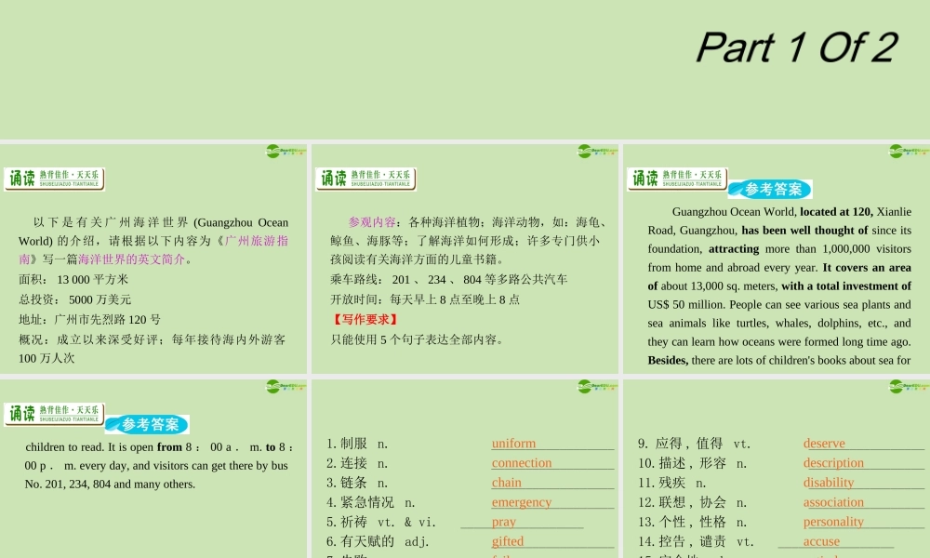The image size is (930, 558).
Task: Click the pink label 参观内容
Action: click(372, 222)
